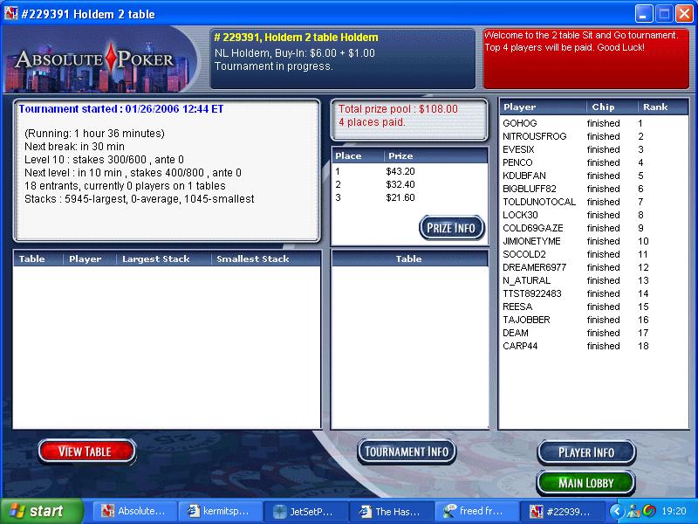The height and width of the screenshot is (524, 698).
Task: Click the left Table column header
Action: click(x=38, y=259)
